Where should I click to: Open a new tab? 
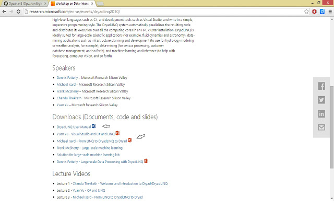pos(100,4)
